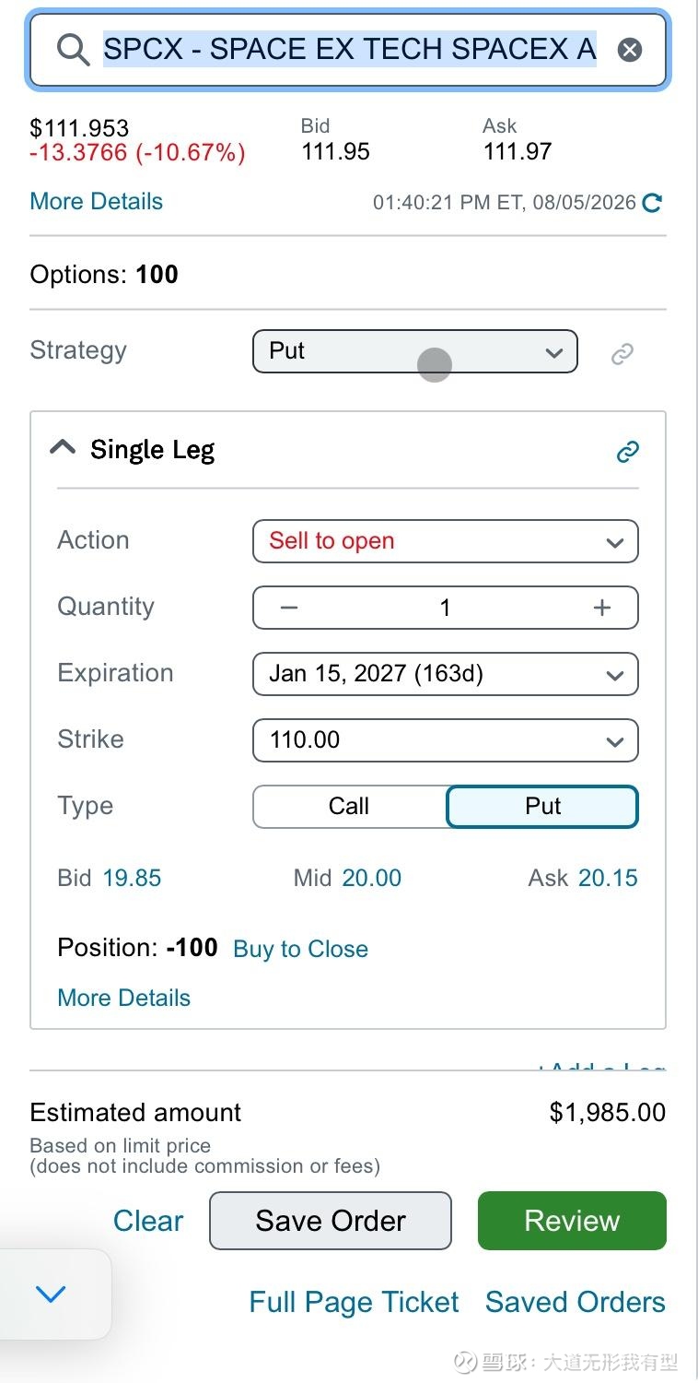Screen dimensions: 698x1383
Task: Click the Buy to Close link
Action: coord(301,949)
